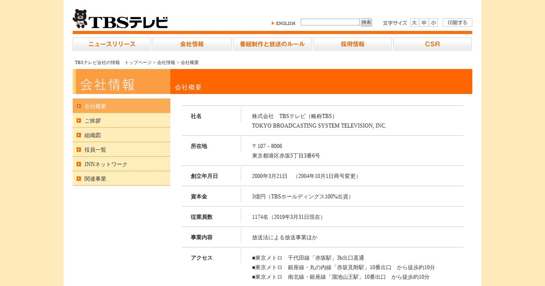This screenshot has height=286, width=545.
Task: Click the 所在地 row label
Action: [x=199, y=146]
